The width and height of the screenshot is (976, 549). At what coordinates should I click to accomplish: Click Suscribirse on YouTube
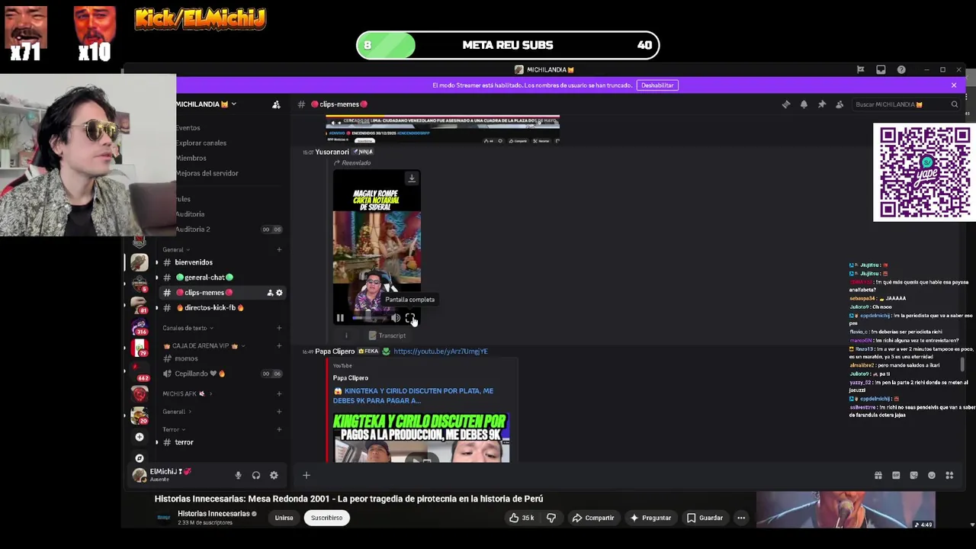326,518
